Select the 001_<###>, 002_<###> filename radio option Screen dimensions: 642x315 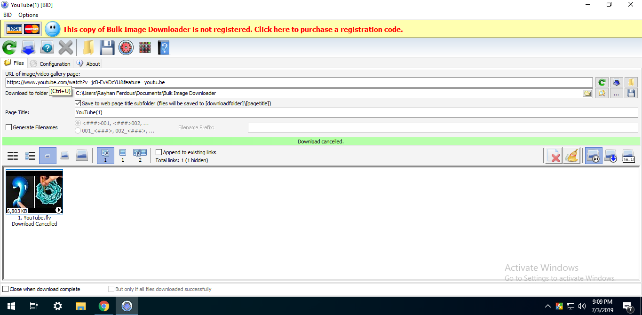point(78,131)
